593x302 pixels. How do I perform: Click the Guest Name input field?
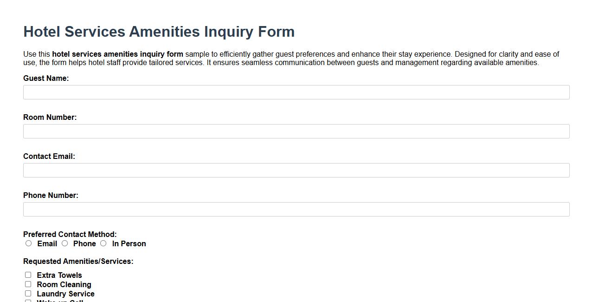pos(296,92)
